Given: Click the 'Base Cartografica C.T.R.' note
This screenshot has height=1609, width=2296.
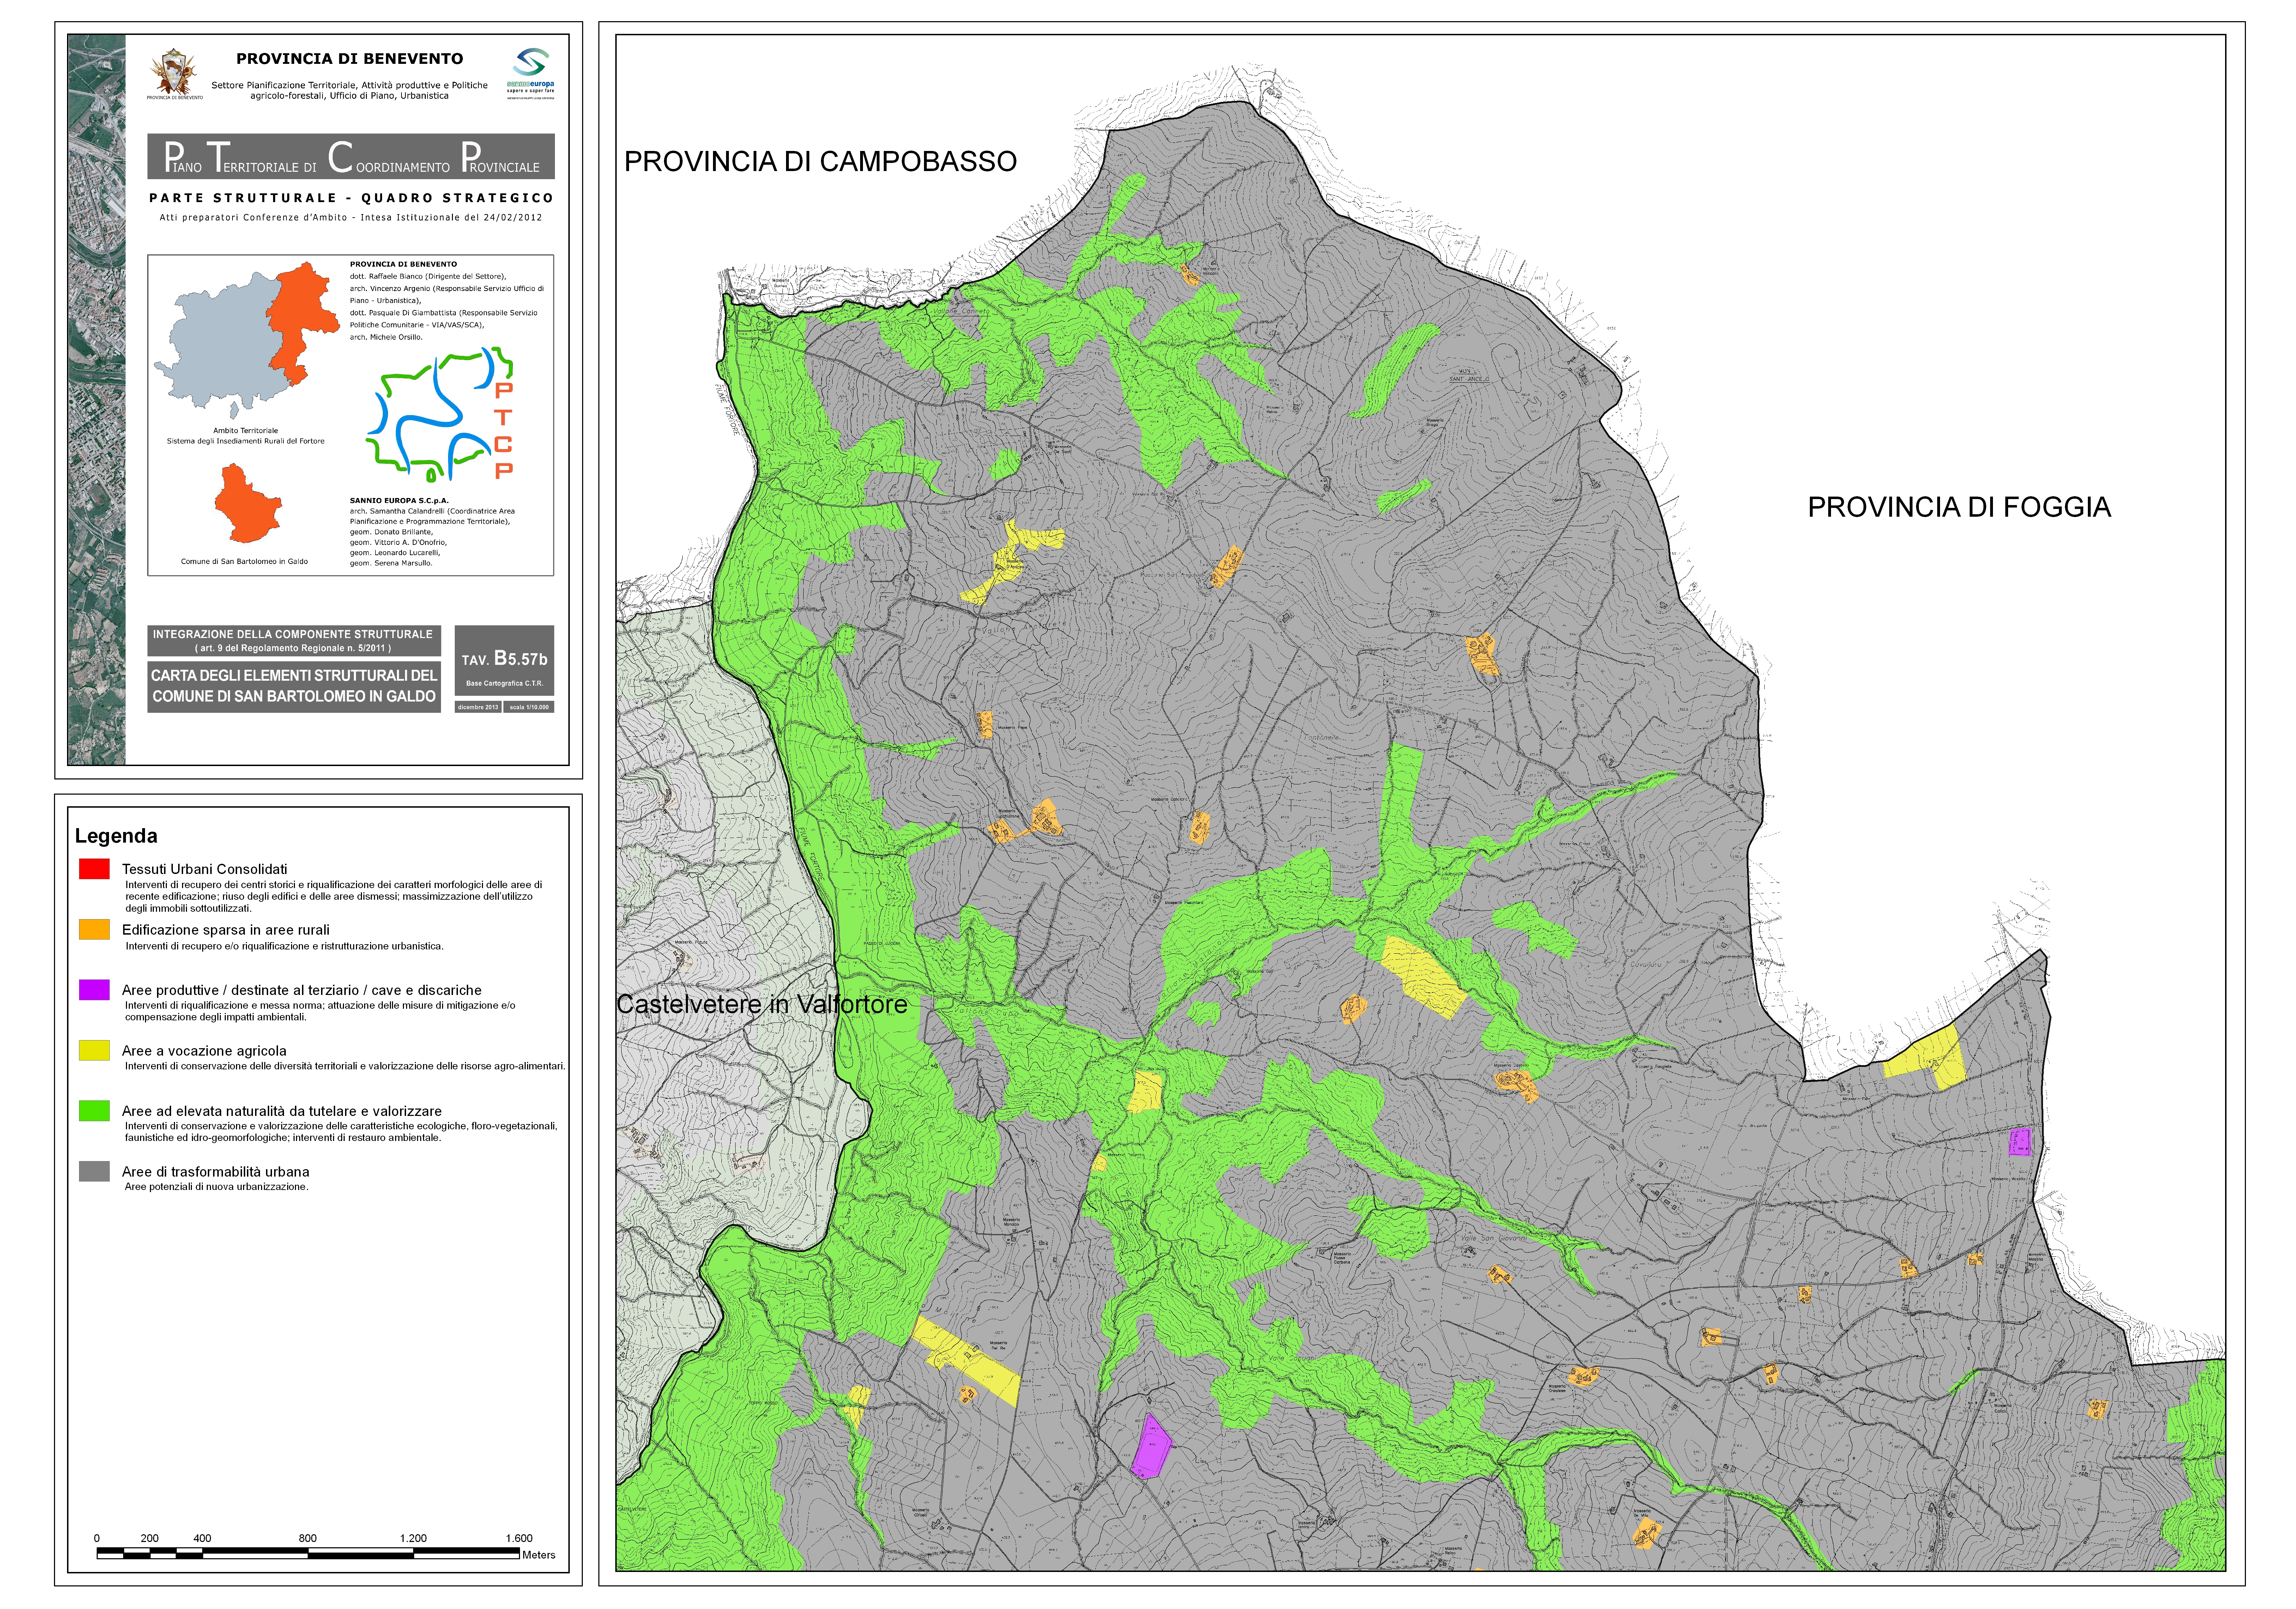Looking at the screenshot, I should [504, 684].
